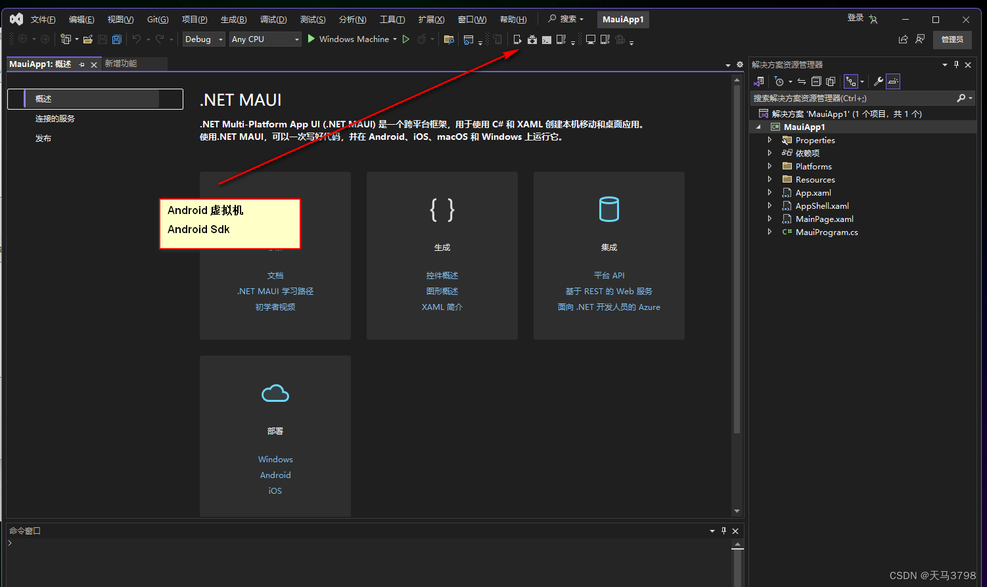
Task: Click the browser window toolbar icon after Find
Action: [x=468, y=39]
